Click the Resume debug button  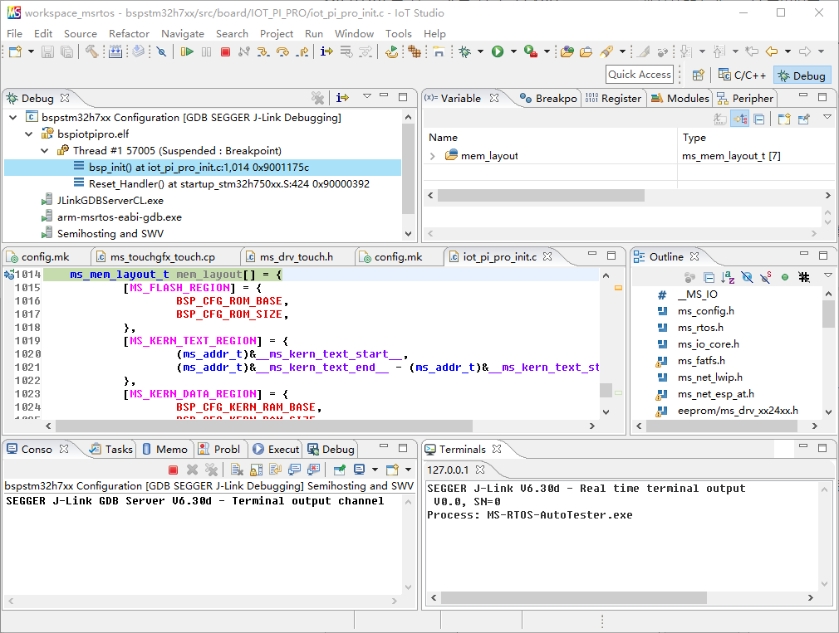[x=187, y=51]
